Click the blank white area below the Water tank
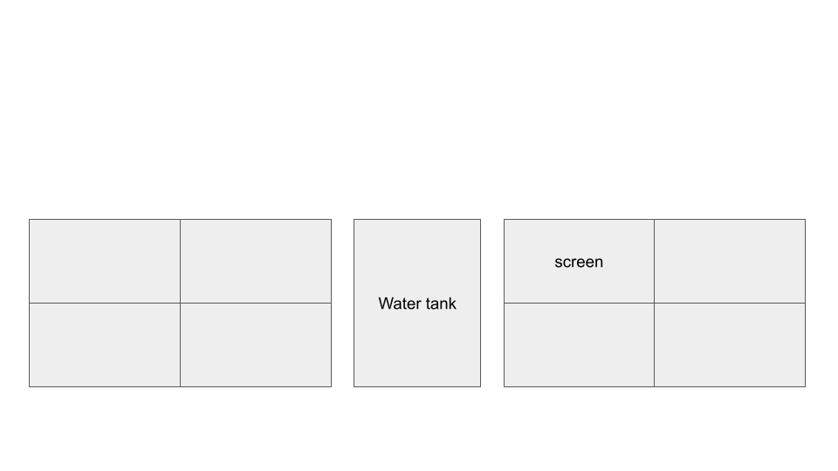This screenshot has width=838, height=471. 417,429
